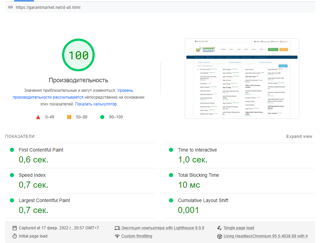Click the performance score 100 gauge
321x243 pixels.
[78, 55]
